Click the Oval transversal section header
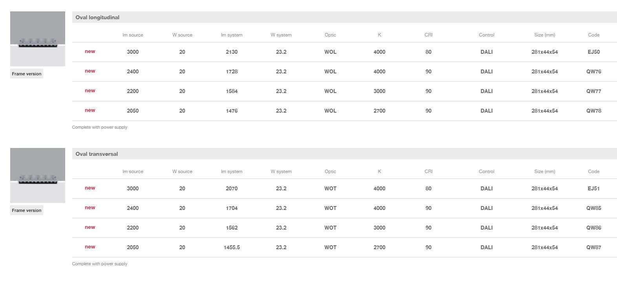This screenshot has height=281, width=617. tap(97, 154)
